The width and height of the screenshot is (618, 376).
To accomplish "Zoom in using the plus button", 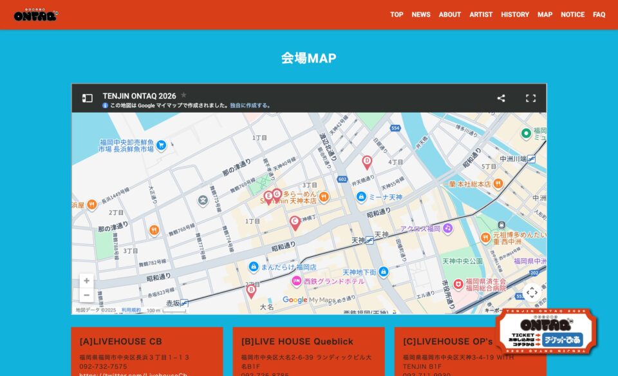I will coord(86,281).
